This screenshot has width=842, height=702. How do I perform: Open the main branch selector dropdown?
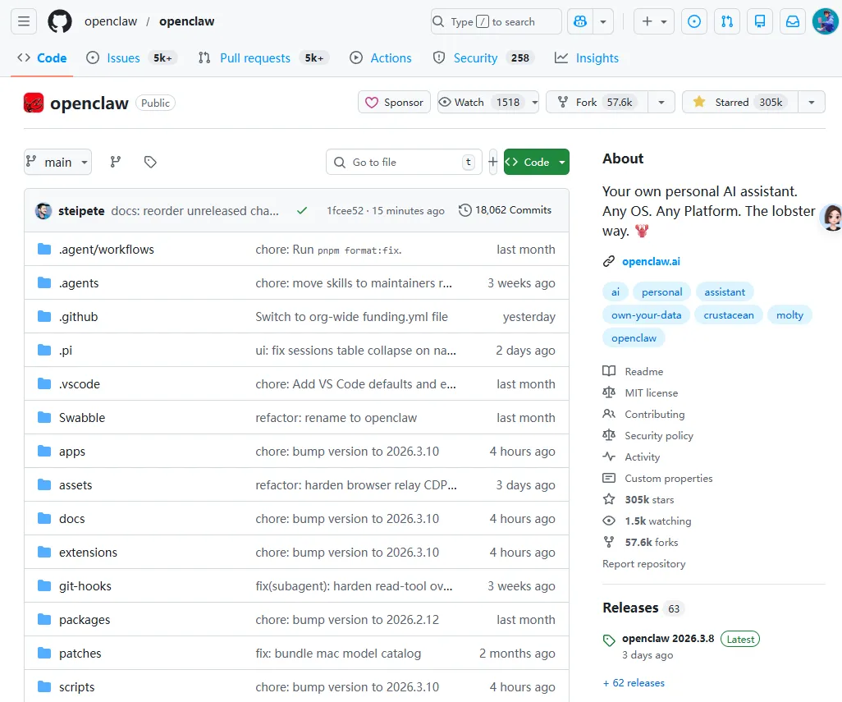[x=57, y=162]
